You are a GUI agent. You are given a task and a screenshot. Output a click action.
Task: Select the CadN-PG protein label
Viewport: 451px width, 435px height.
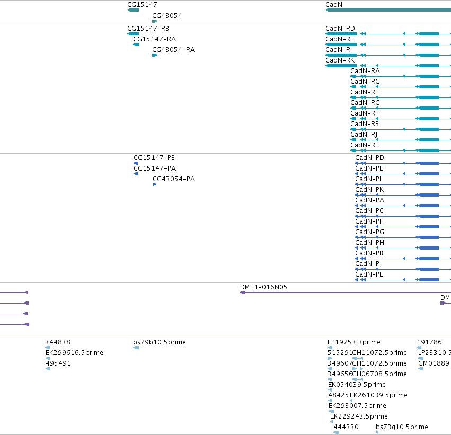[369, 232]
